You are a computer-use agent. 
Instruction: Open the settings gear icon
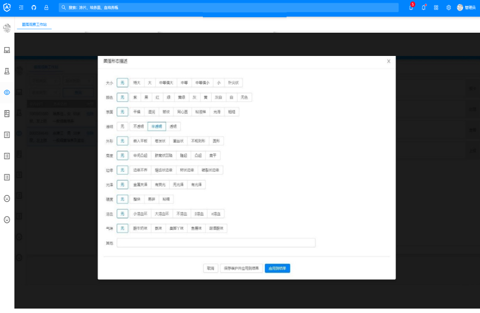[x=448, y=8]
